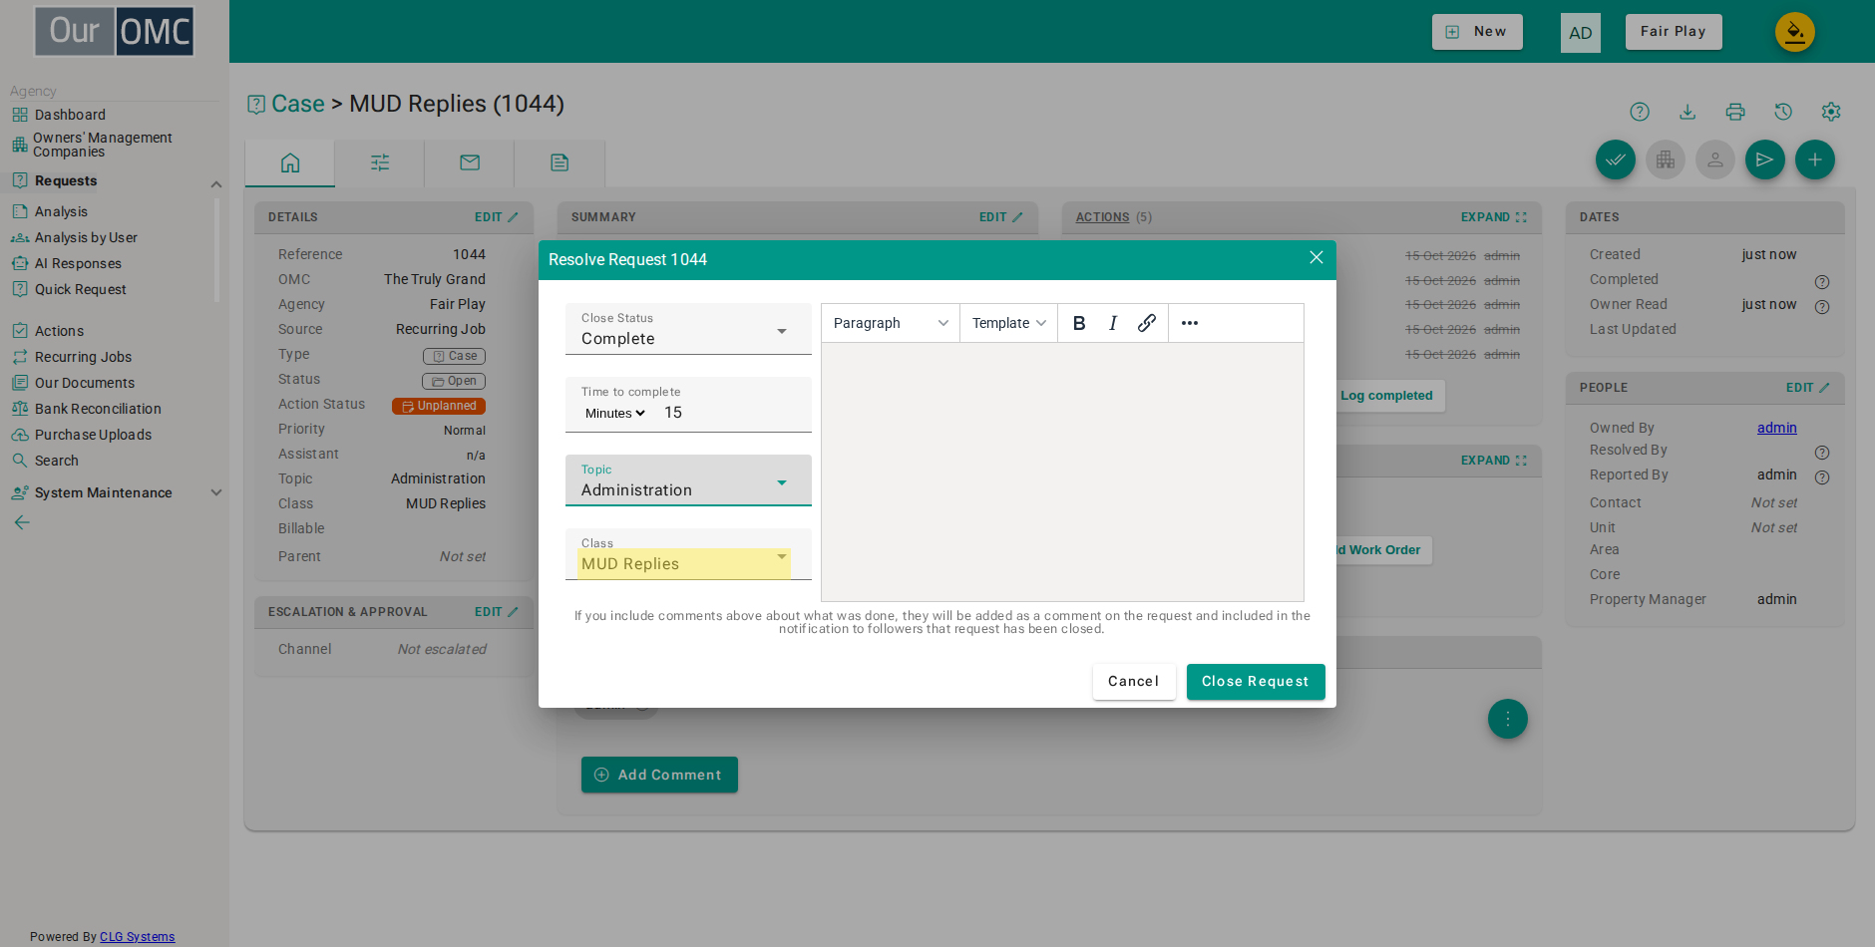This screenshot has height=947, width=1875.
Task: Click the Cancel button
Action: pyautogui.click(x=1134, y=682)
